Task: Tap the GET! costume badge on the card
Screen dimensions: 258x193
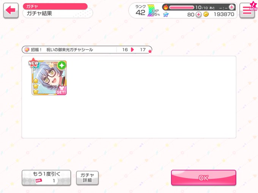Action: pos(61,91)
